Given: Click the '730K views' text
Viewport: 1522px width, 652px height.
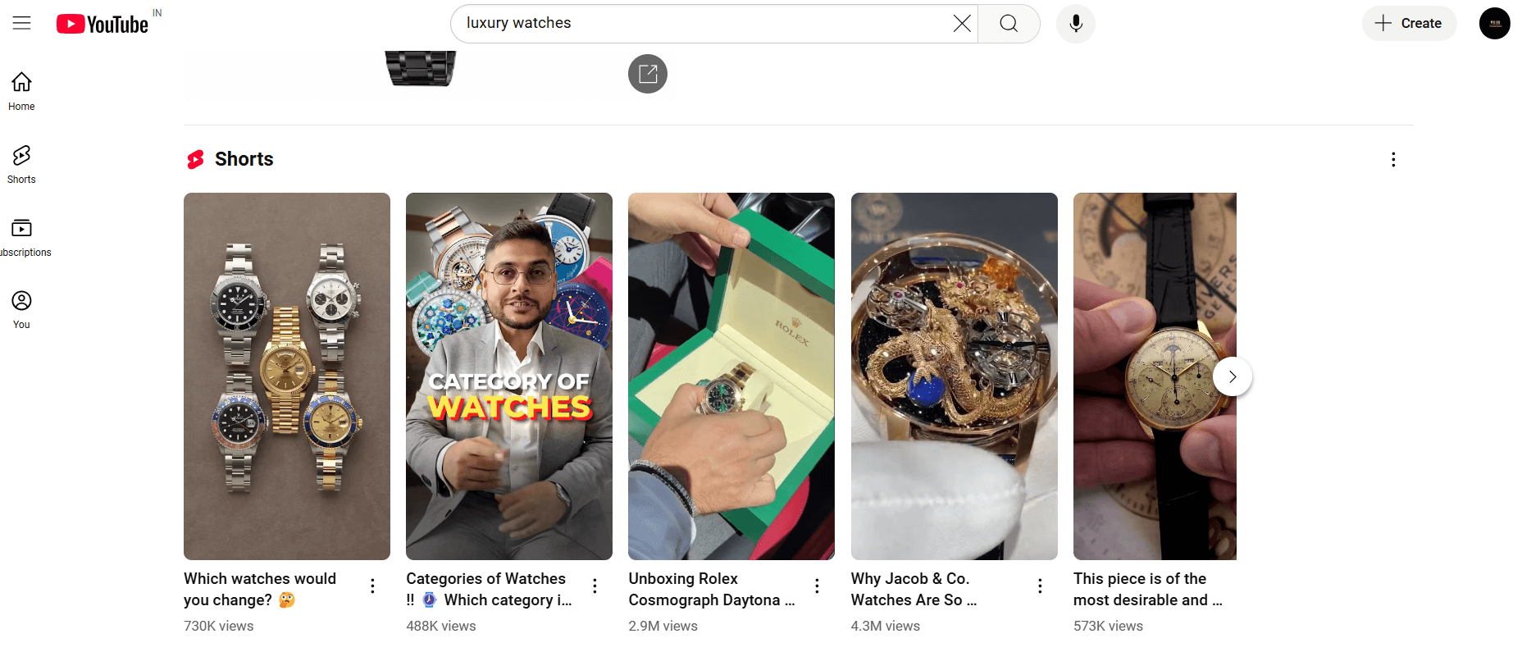Looking at the screenshot, I should pyautogui.click(x=219, y=626).
